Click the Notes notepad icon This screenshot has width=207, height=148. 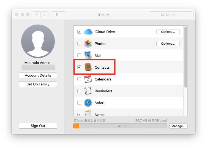(88, 114)
